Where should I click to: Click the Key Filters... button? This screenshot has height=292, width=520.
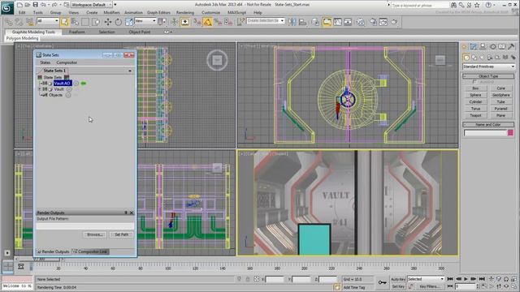[430, 286]
